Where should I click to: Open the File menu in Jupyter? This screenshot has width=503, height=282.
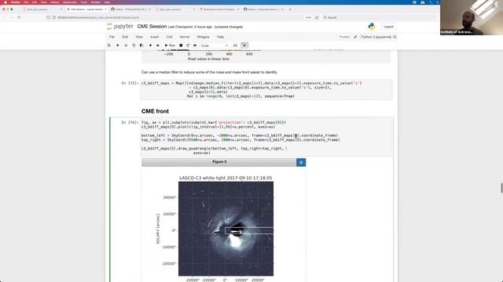(112, 37)
